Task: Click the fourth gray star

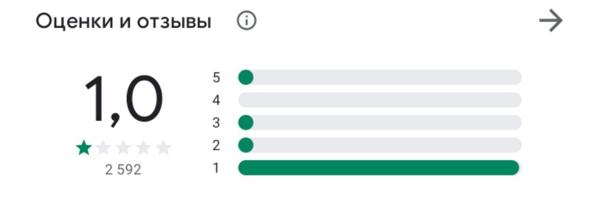Action: pos(143,148)
